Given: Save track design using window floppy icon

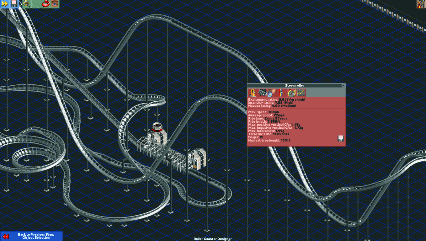Looking at the screenshot, I should 340,138.
